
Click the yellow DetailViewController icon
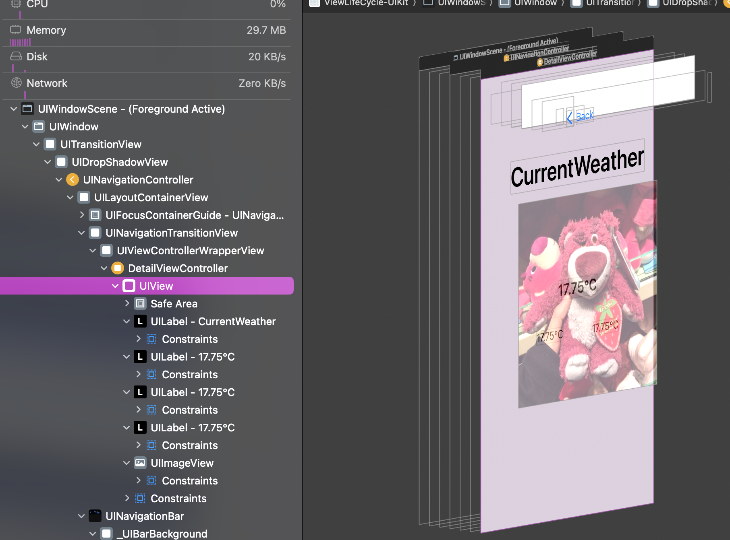coord(117,268)
